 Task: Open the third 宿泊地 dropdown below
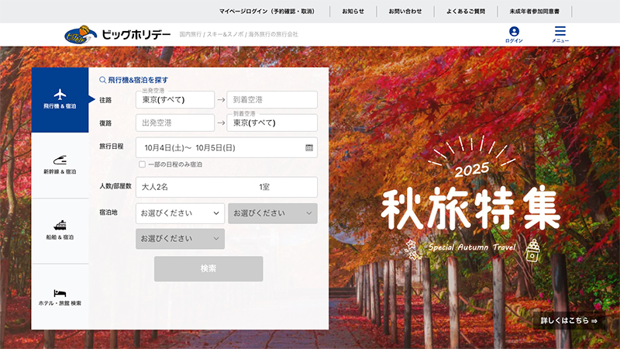click(x=180, y=239)
